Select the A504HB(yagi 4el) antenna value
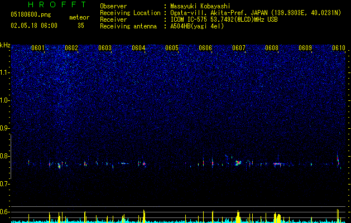351x223 pixels. click(197, 26)
